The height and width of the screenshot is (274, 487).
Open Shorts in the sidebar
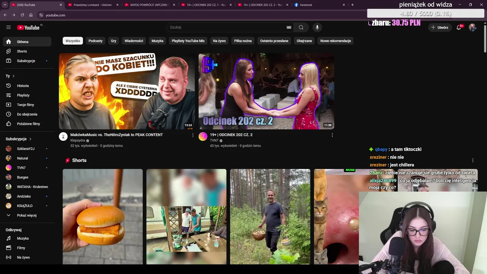click(x=27, y=51)
